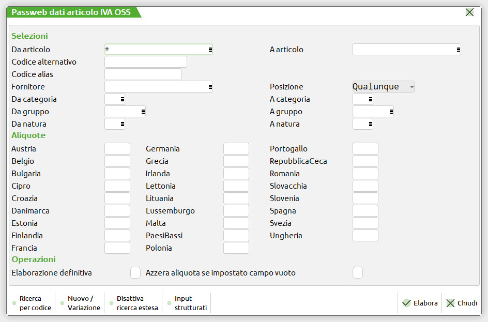Open the Posizione dropdown set to Qualunque
This screenshot has height=322, width=488.
(x=383, y=87)
